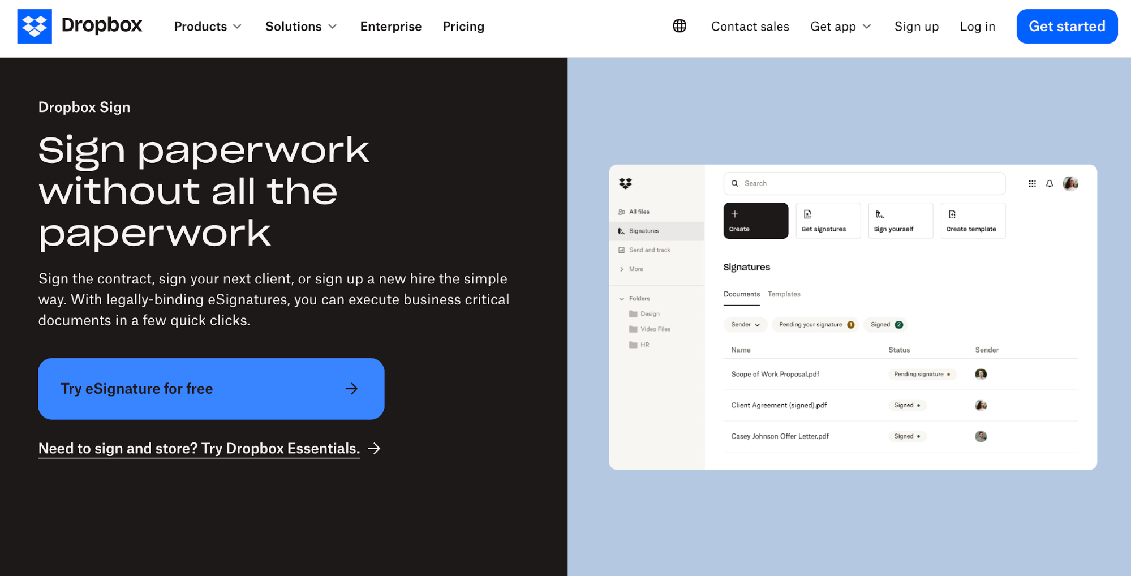Click the plus icon on Create tile
This screenshot has height=576, width=1131.
click(735, 214)
